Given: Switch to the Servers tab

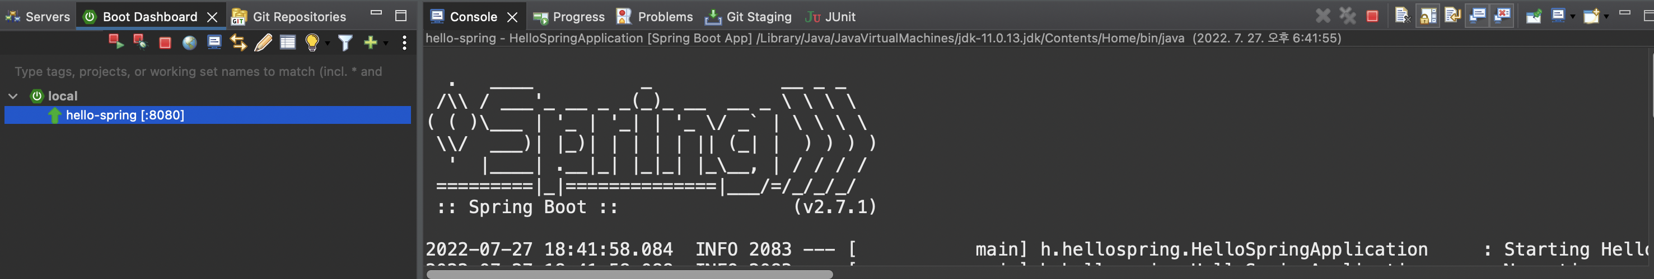Looking at the screenshot, I should click(x=38, y=17).
